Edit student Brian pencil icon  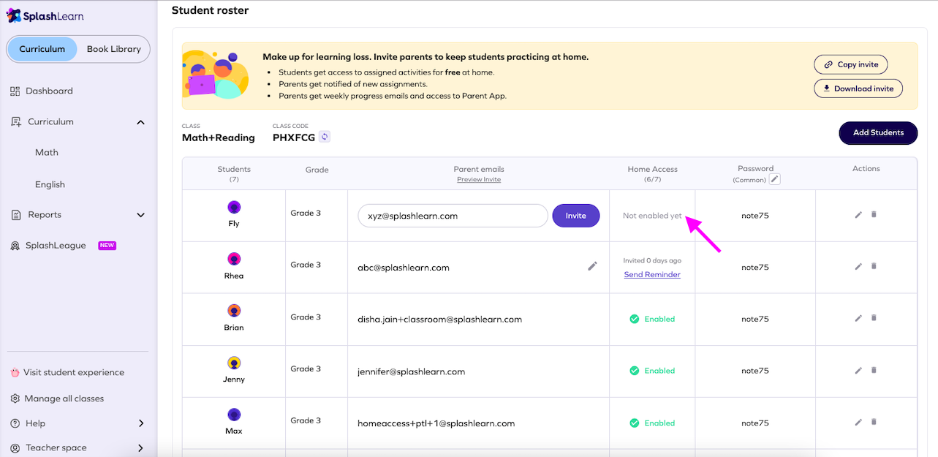[858, 318]
